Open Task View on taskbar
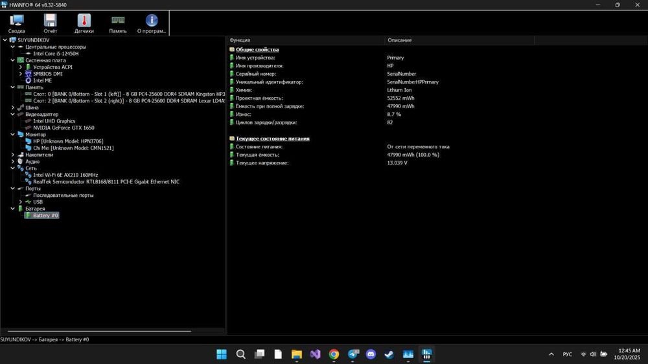This screenshot has width=648, height=364. tap(260, 354)
